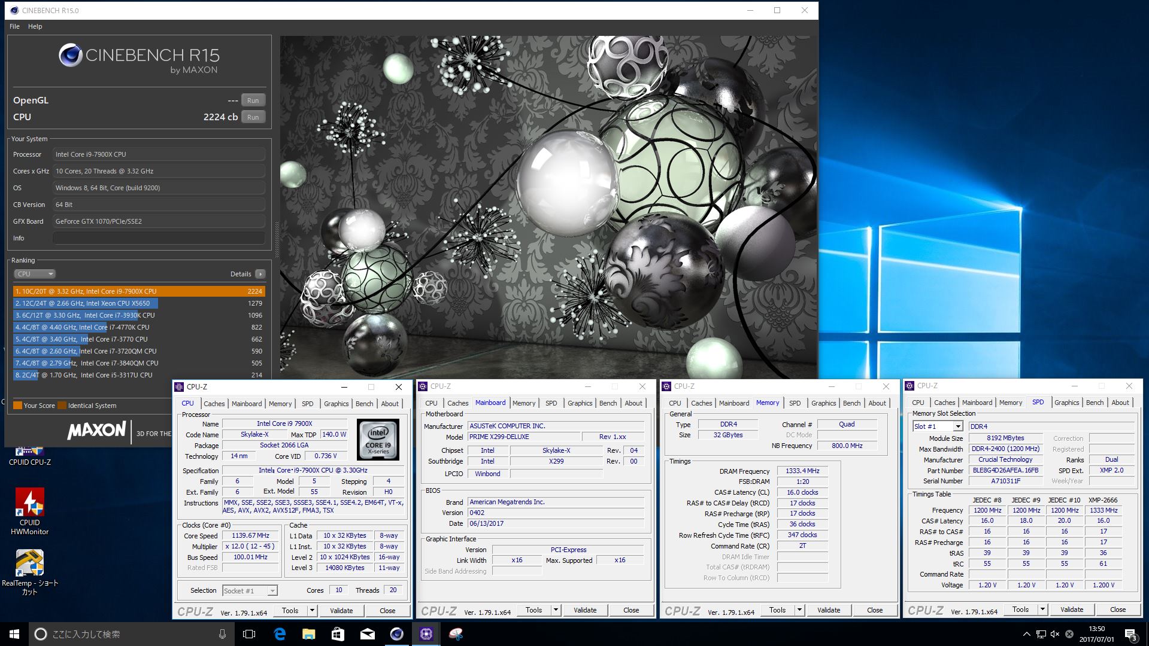Expand Tools arrow in the Memory window
This screenshot has width=1149, height=646.
pos(799,610)
